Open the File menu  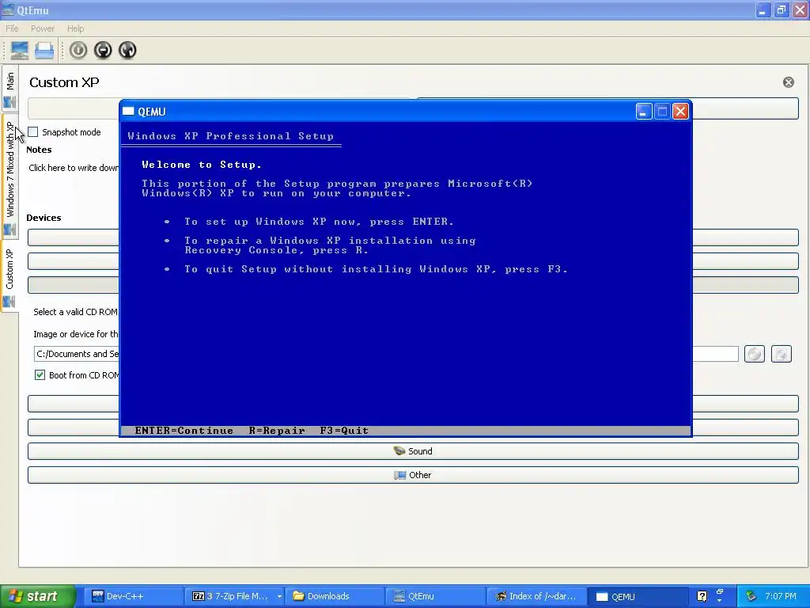[x=12, y=28]
